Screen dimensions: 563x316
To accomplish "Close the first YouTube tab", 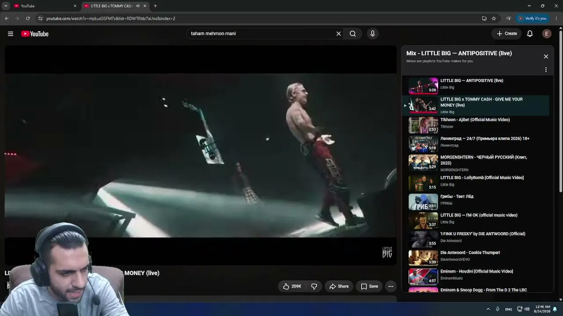I will (75, 6).
